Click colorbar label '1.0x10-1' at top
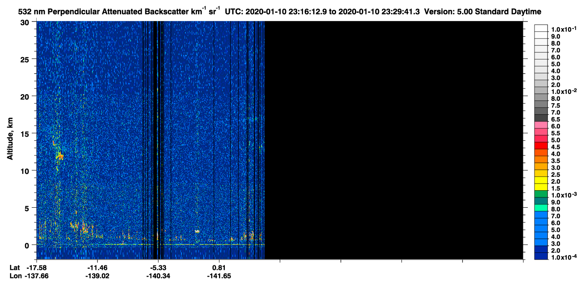The image size is (581, 298). pos(564,29)
